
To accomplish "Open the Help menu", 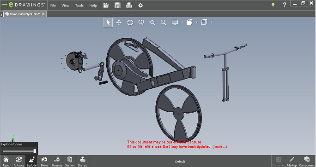I will pyautogui.click(x=93, y=6).
